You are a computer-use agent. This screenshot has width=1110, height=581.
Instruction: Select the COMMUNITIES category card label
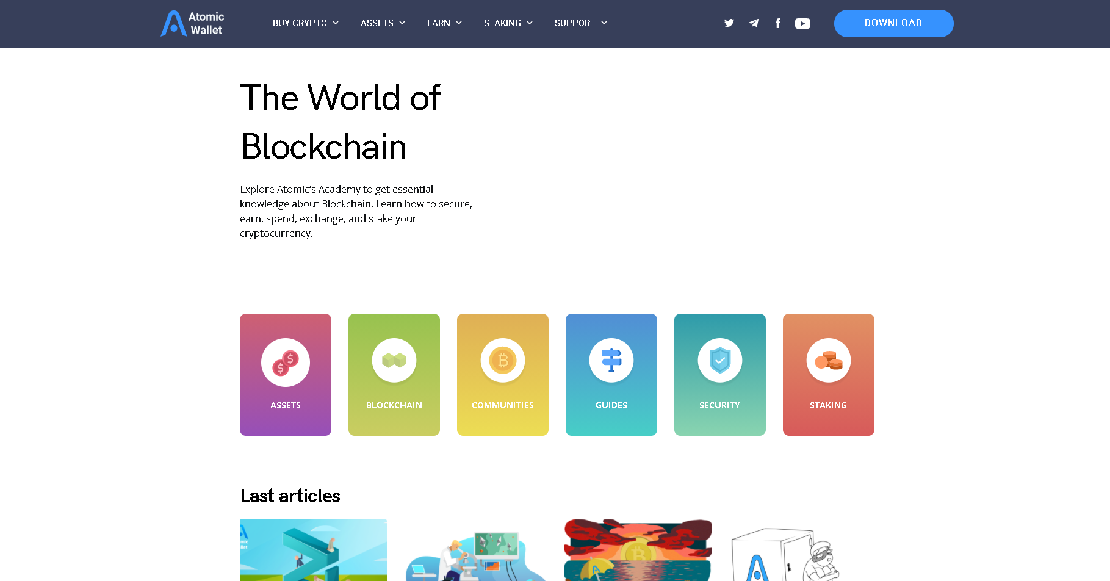pos(503,405)
